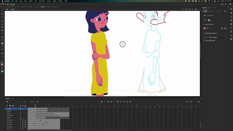Viewport: 233px width, 131px height.
Task: Toggle object drawing mode in Properties
Action: click(x=205, y=20)
